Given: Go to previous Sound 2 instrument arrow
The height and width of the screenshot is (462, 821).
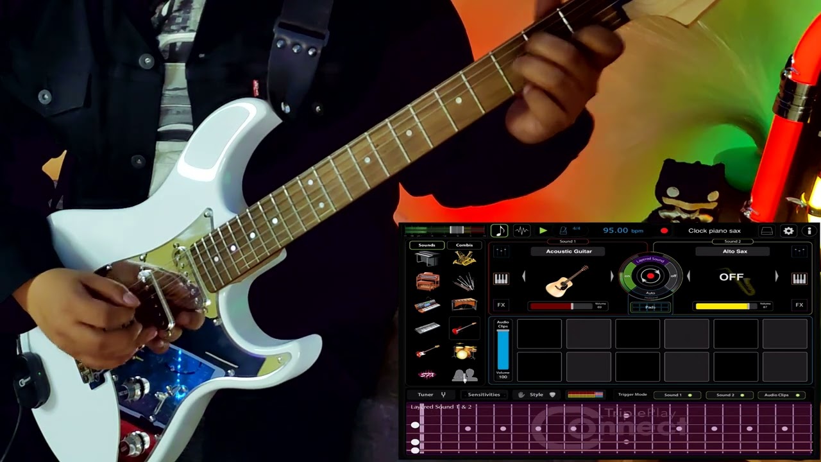Looking at the screenshot, I should tap(688, 277).
